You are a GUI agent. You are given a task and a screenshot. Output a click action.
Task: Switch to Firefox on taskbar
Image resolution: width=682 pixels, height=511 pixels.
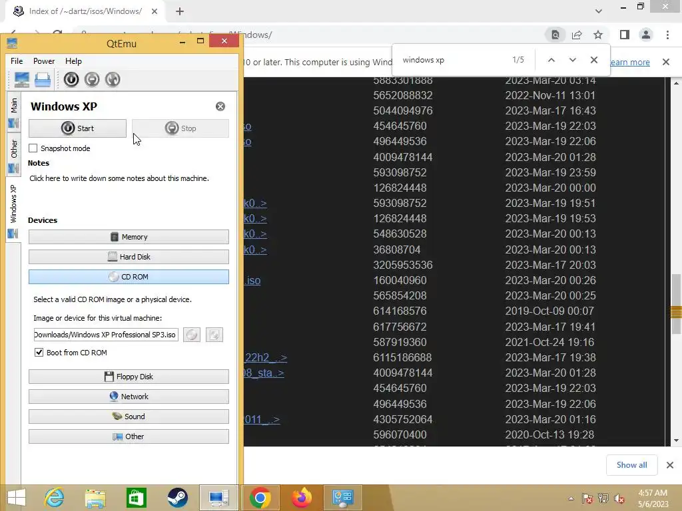tap(302, 498)
